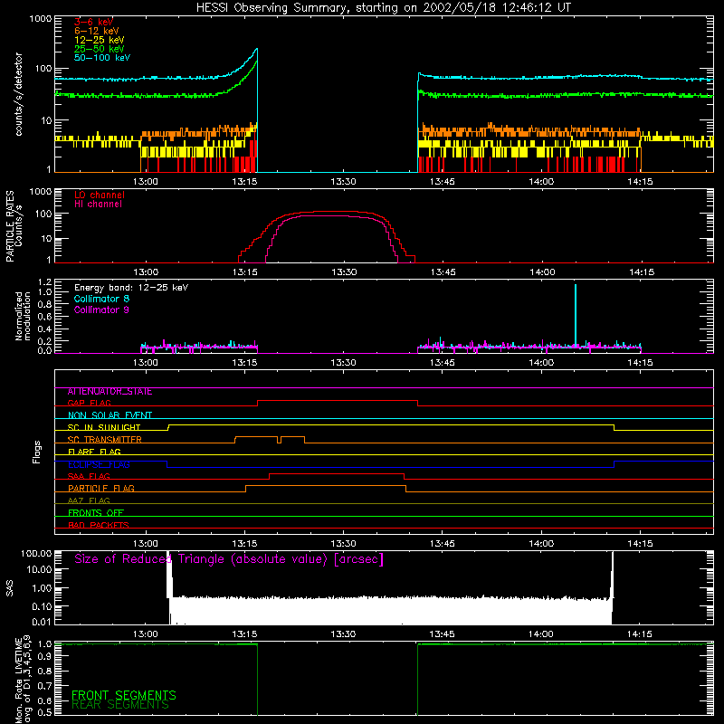Select the 50-100 keV legend label
The image size is (724, 724).
point(102,58)
